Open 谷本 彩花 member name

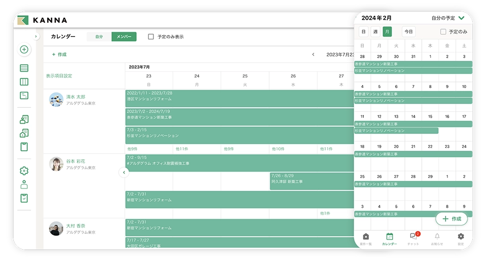click(x=76, y=161)
